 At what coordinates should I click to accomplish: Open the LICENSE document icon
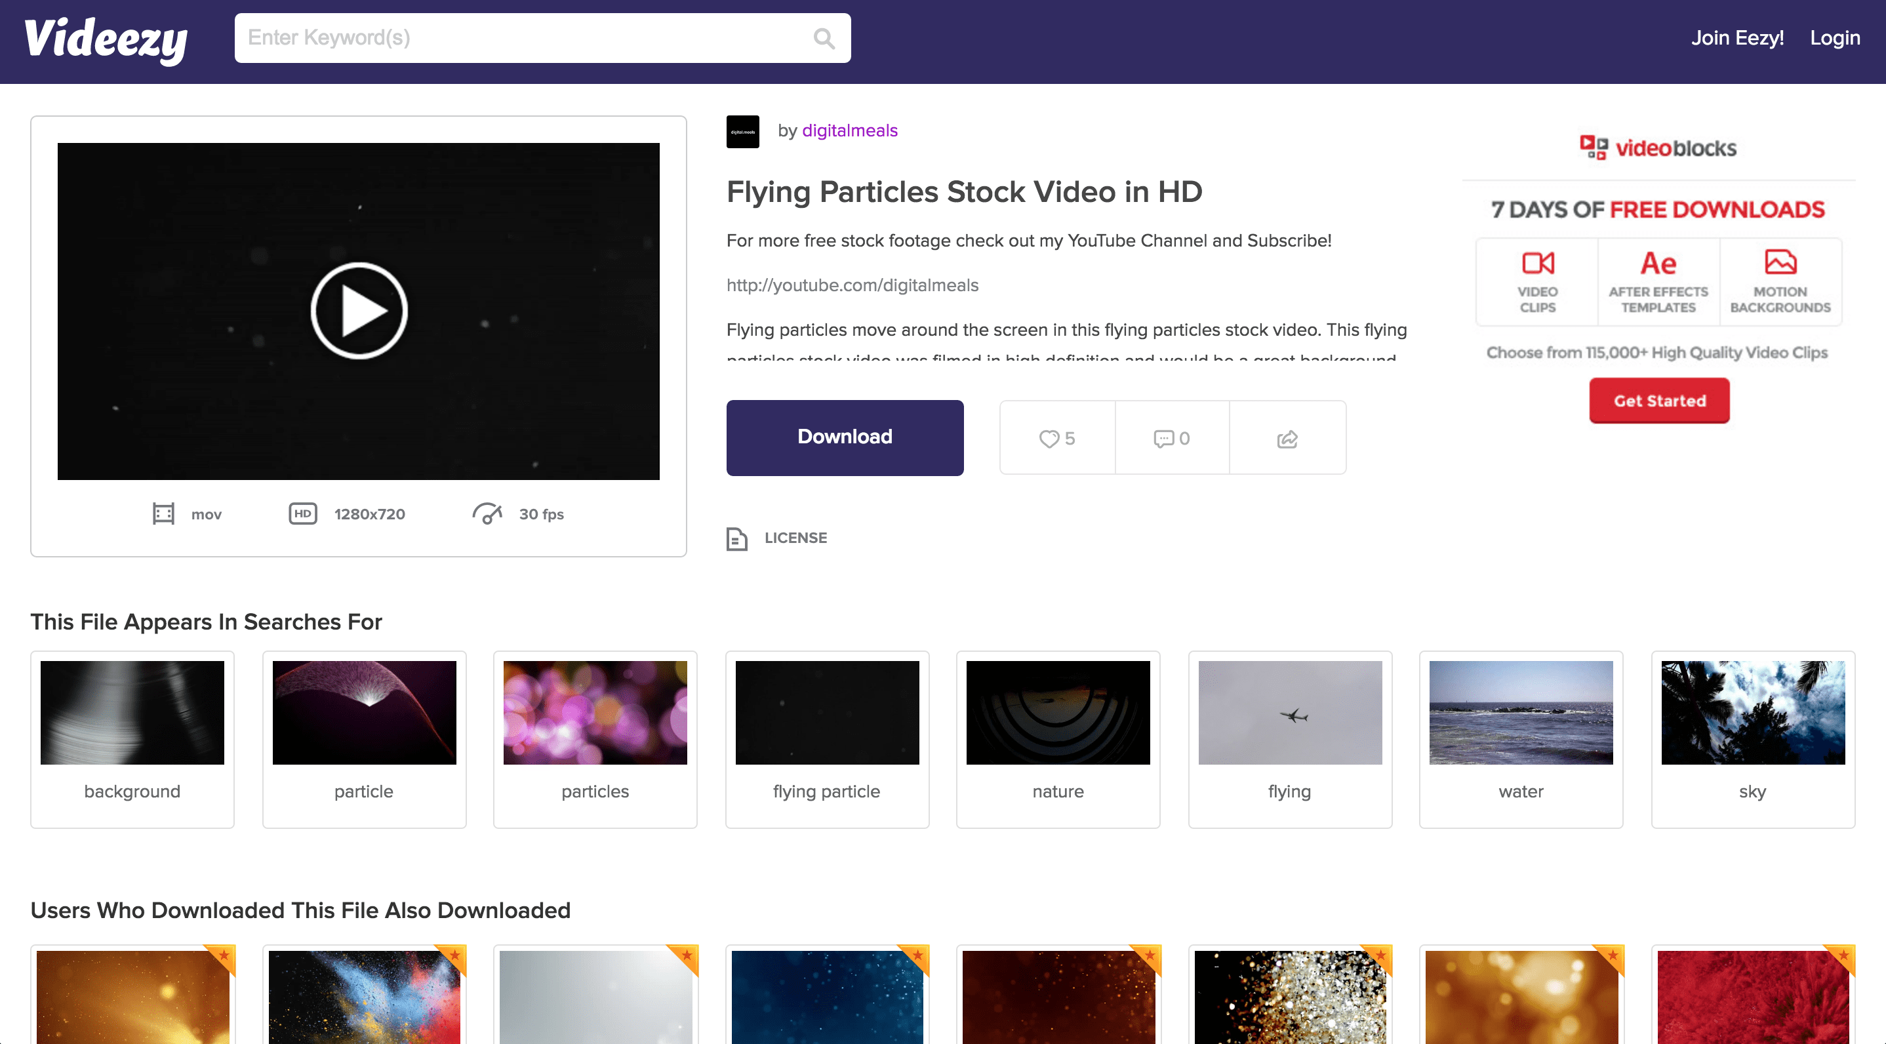point(736,538)
